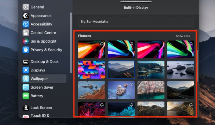This screenshot has height=125, width=215.
Task: Click the Appearance sidebar icon
Action: click(x=26, y=16)
